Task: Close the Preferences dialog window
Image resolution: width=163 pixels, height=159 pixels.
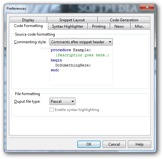Action: point(147,7)
